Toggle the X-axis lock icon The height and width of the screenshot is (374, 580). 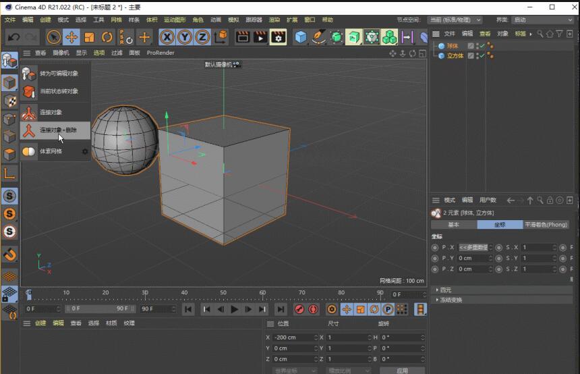[x=167, y=37]
